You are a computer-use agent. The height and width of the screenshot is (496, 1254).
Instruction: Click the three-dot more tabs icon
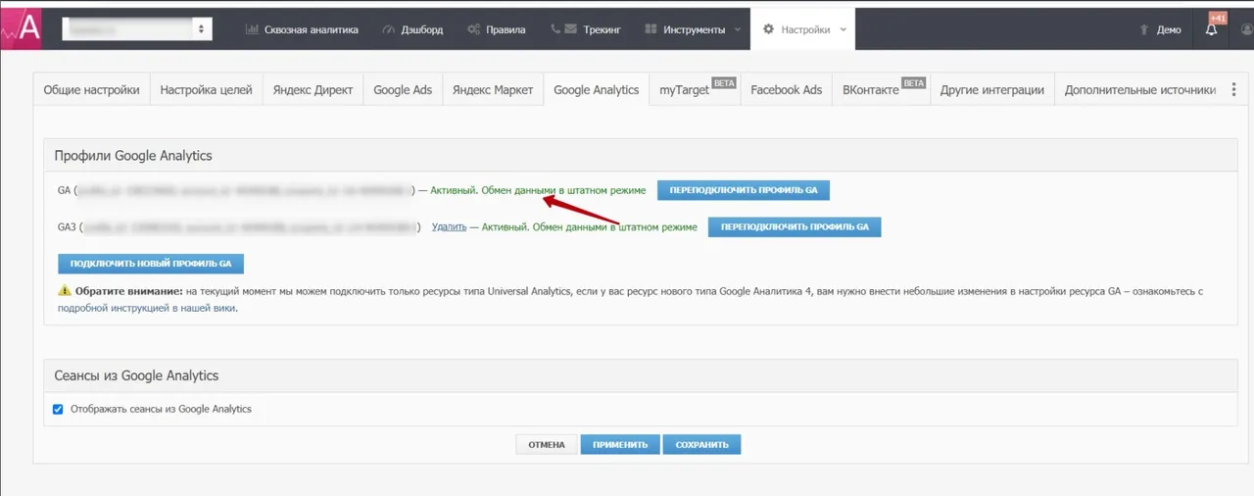coord(1233,89)
